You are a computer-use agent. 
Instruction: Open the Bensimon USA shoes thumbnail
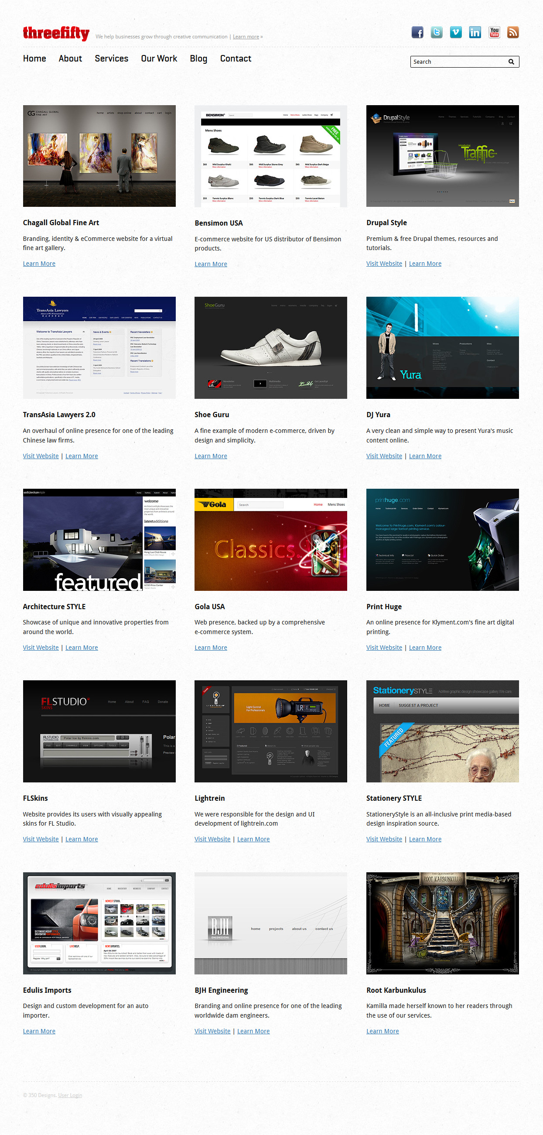tap(271, 156)
